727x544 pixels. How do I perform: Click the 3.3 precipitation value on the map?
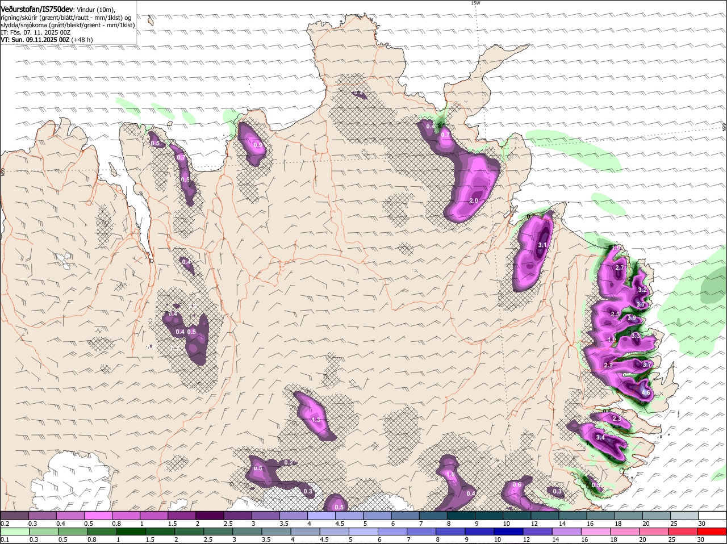[636, 336]
